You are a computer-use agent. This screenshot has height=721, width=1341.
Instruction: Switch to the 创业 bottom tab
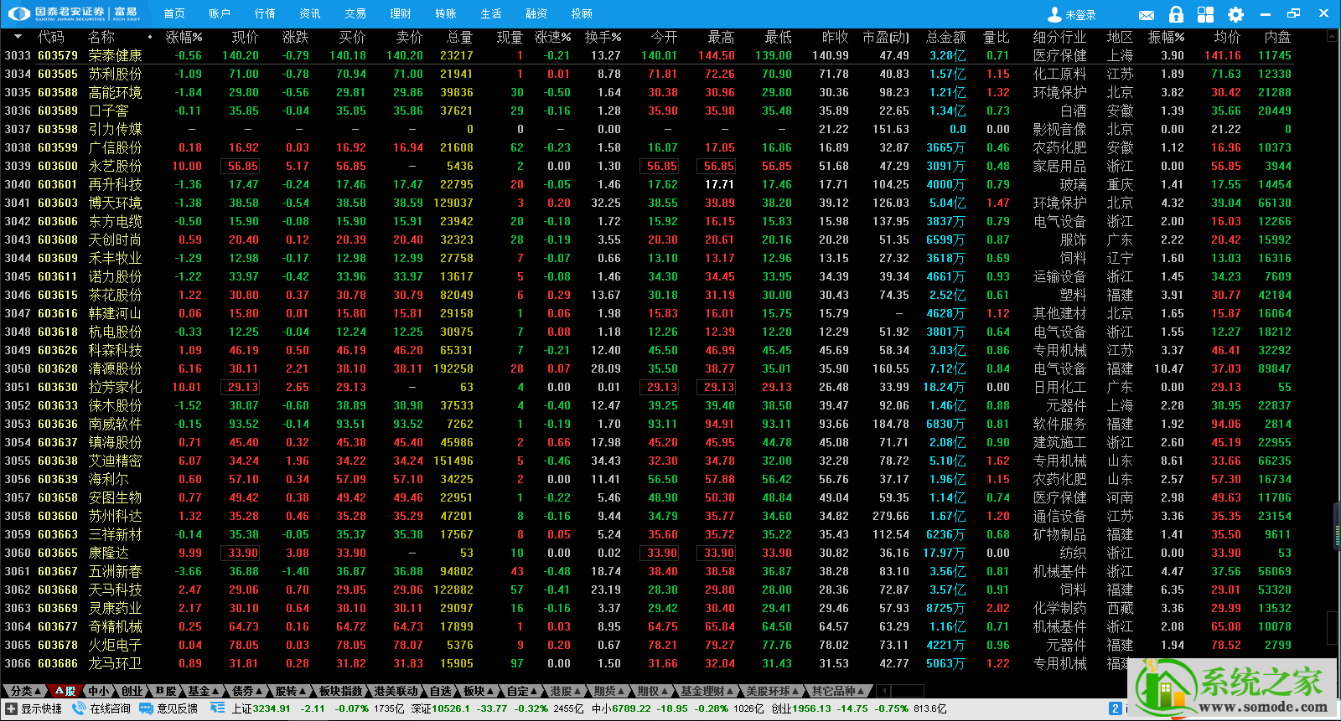tap(132, 691)
